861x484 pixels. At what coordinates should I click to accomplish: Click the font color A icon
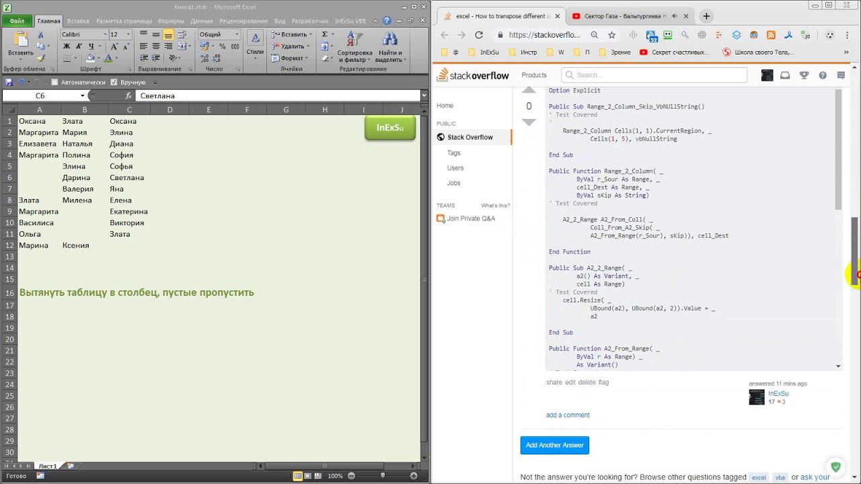point(108,58)
